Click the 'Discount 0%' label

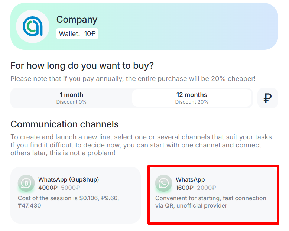[x=71, y=102]
